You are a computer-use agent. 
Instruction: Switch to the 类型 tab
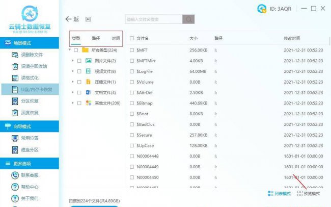pos(76,38)
